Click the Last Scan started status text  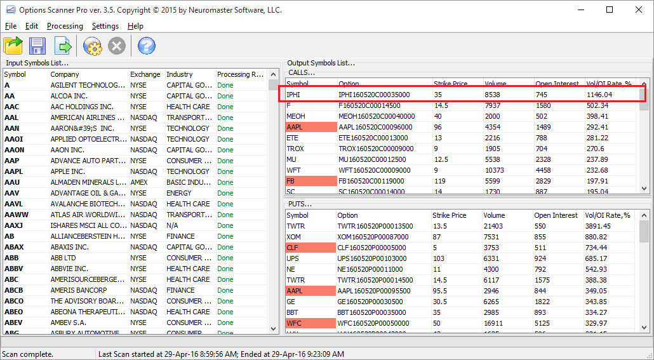tap(221, 354)
